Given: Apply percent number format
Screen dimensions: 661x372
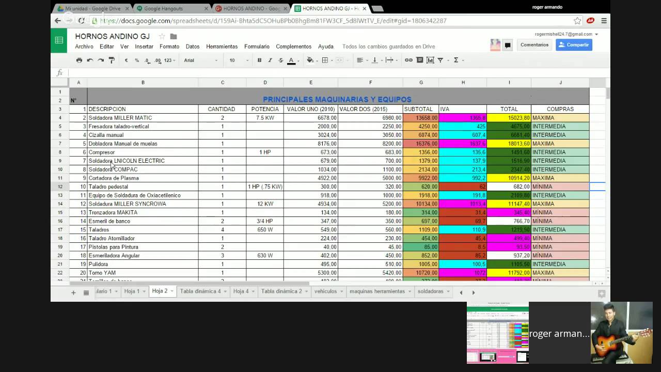Looking at the screenshot, I should (x=137, y=60).
